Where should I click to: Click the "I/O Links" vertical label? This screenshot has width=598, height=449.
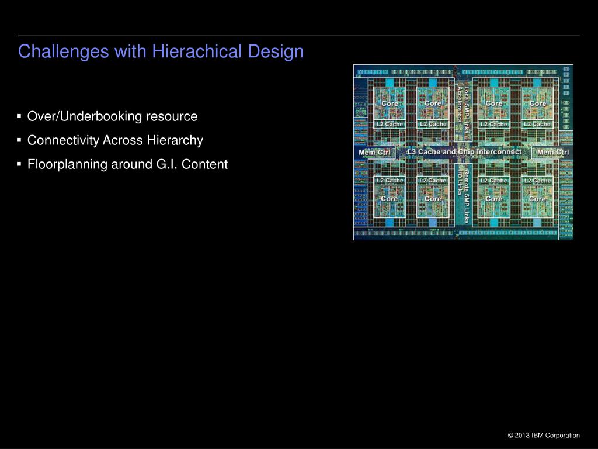coord(460,182)
